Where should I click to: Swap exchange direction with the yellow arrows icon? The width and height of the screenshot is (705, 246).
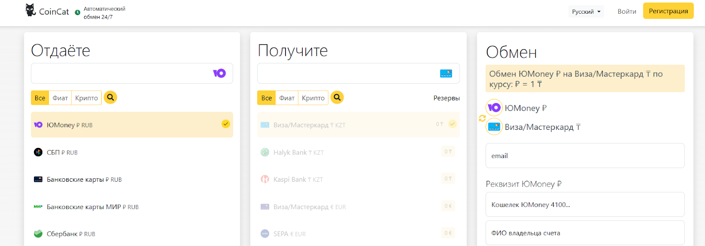482,118
